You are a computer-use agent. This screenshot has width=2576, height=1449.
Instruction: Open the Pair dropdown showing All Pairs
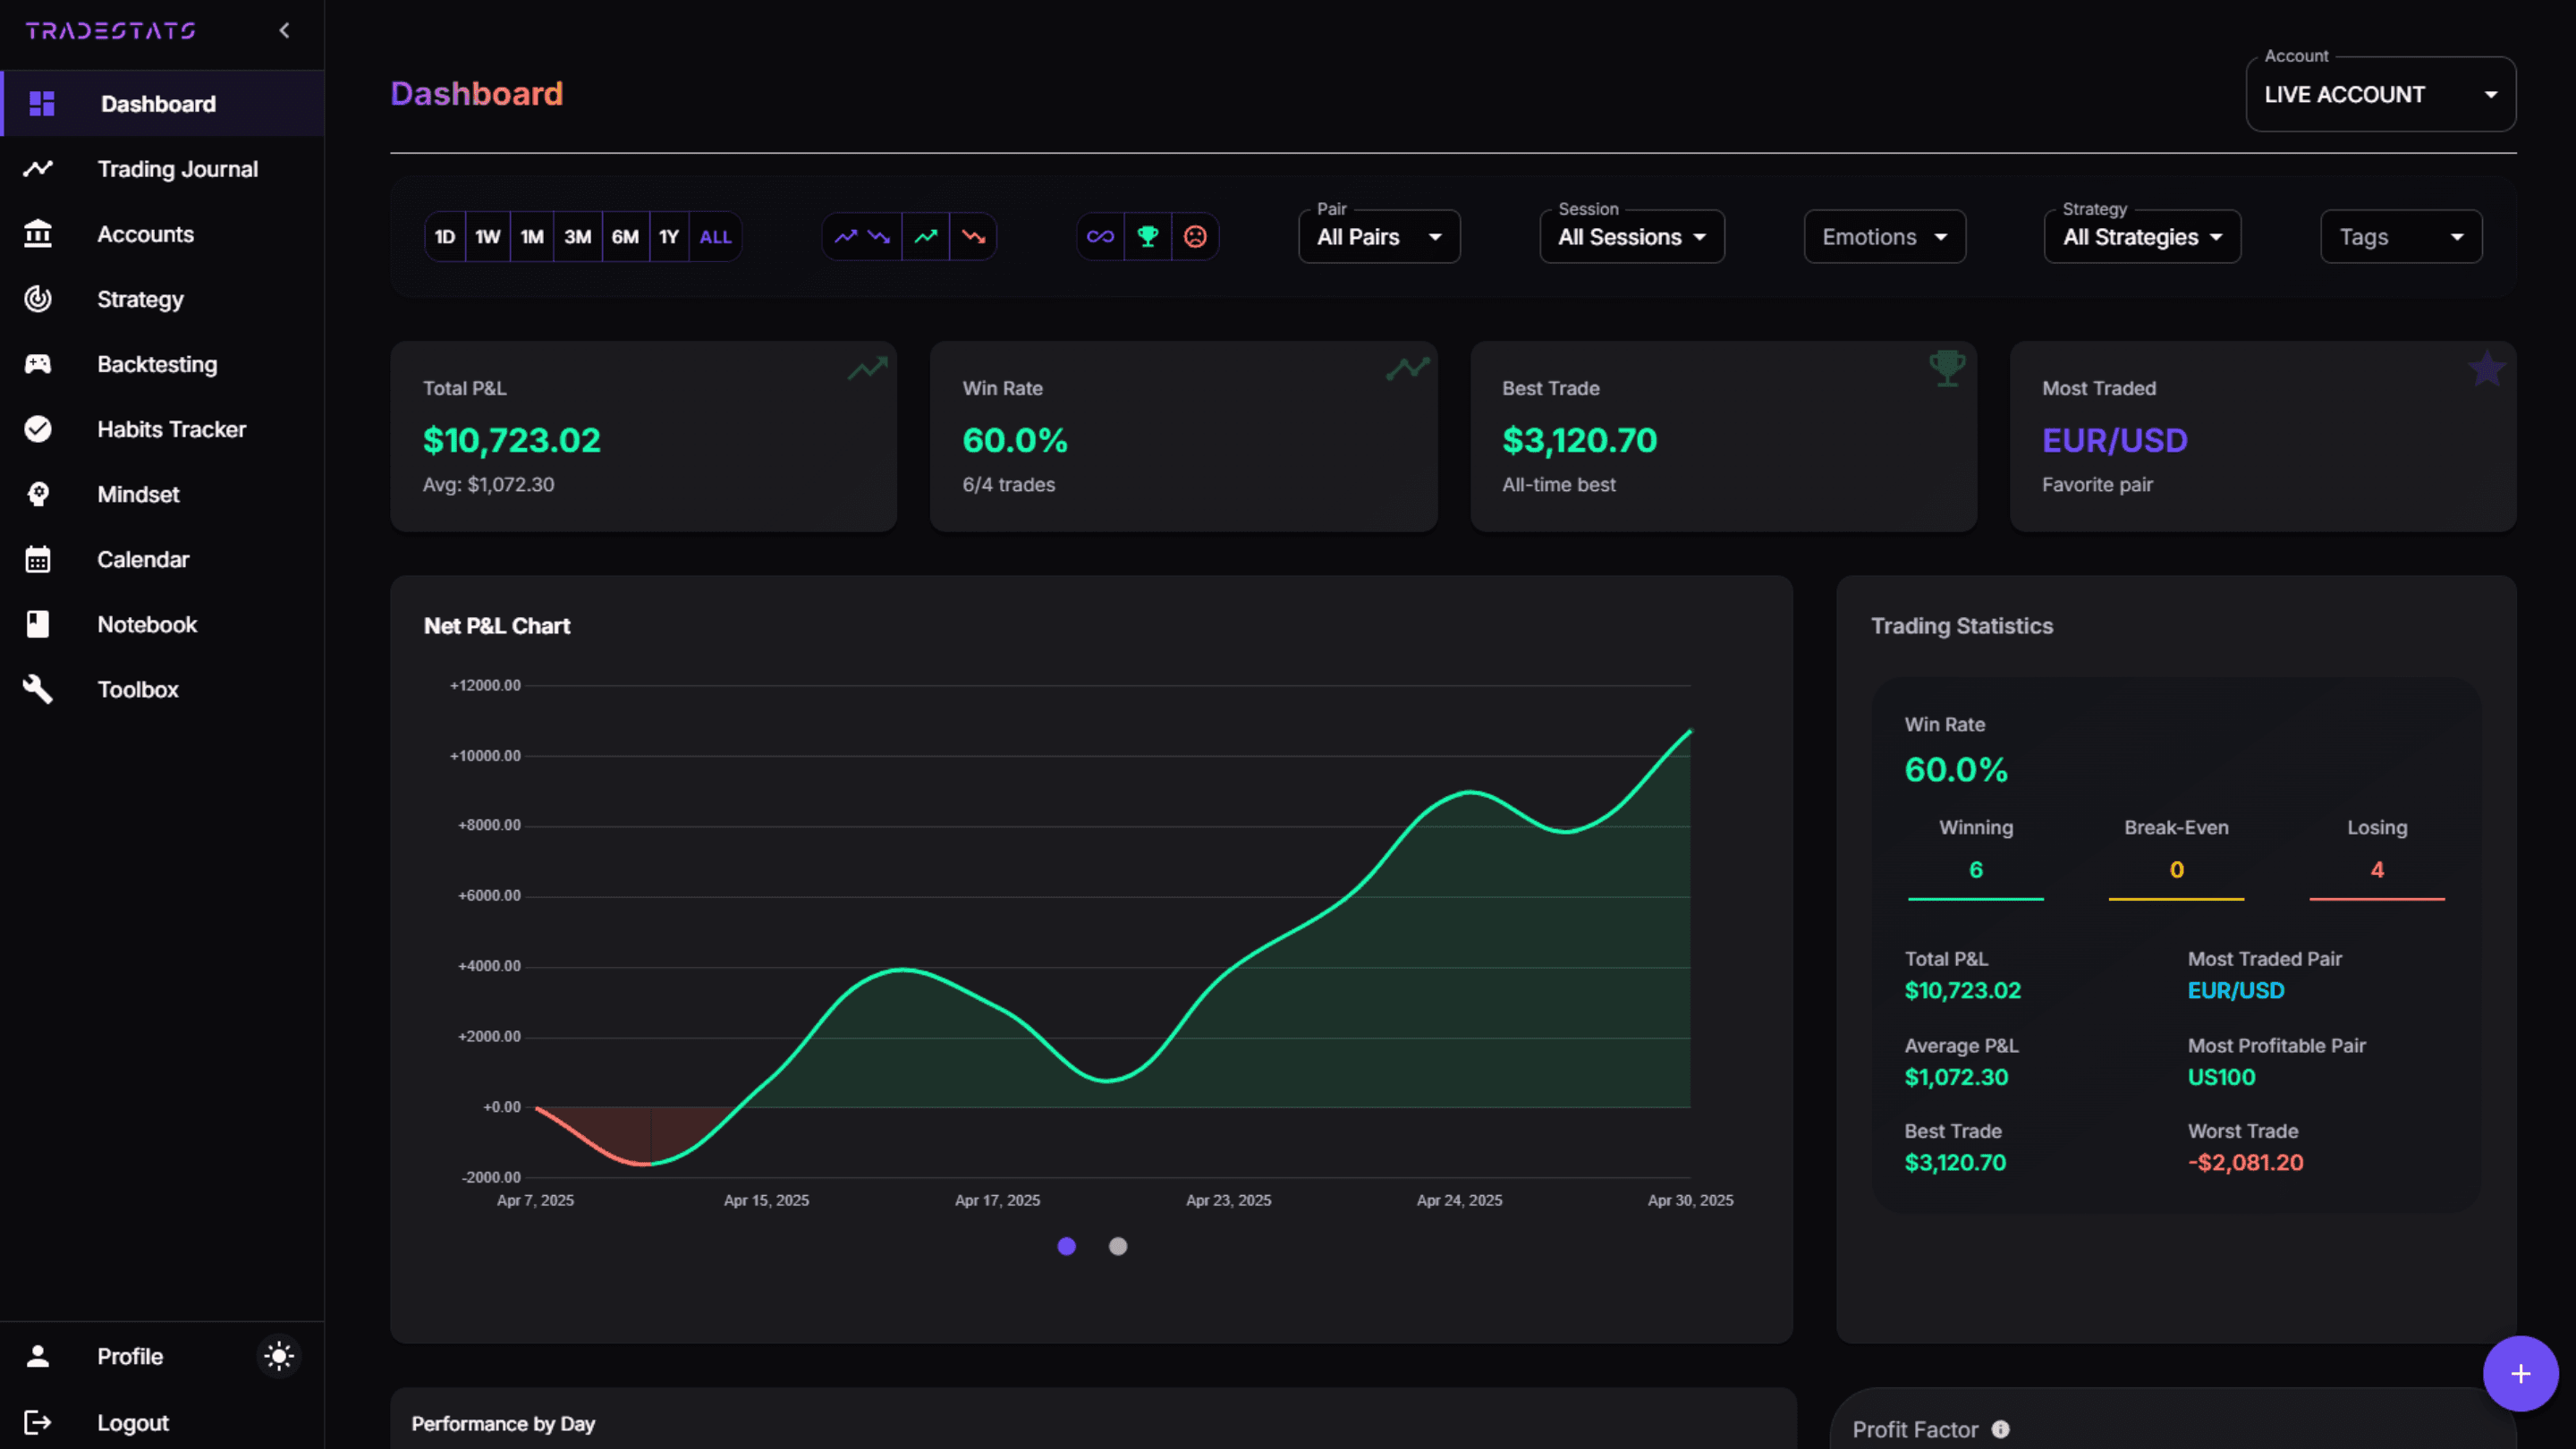tap(1379, 237)
